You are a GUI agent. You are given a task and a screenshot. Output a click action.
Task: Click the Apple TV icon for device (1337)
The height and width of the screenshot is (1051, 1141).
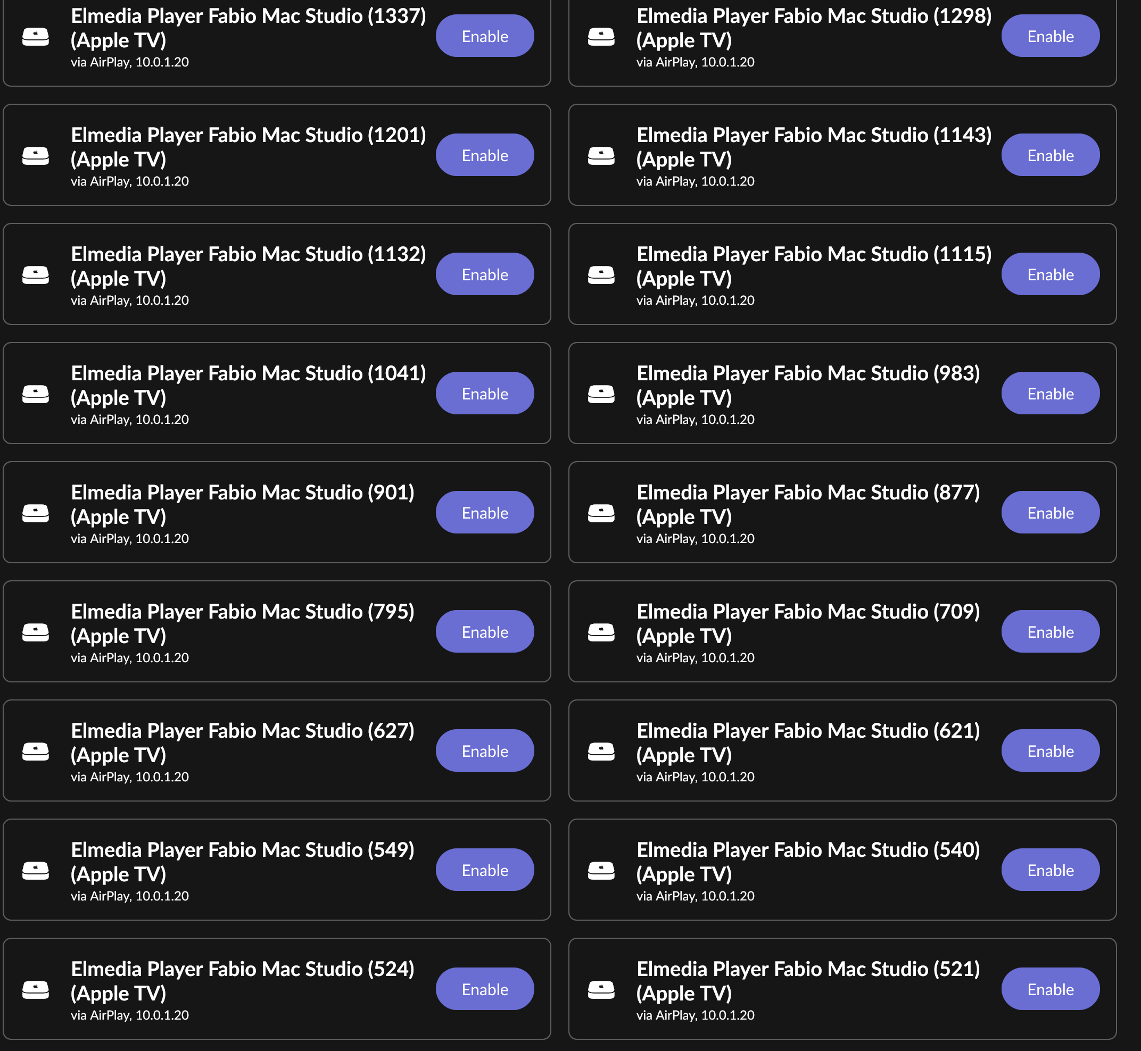pyautogui.click(x=35, y=37)
